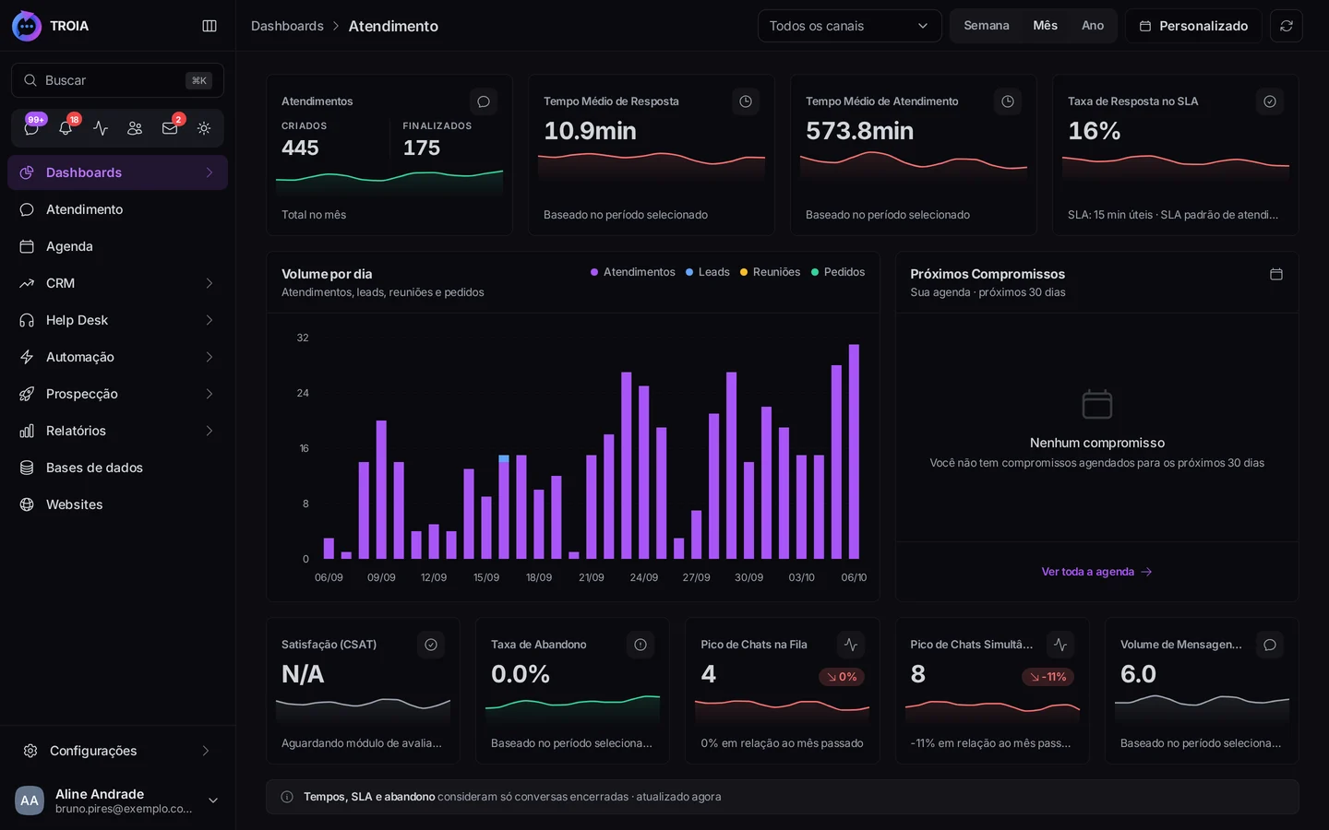The image size is (1329, 830).
Task: Click check icon on Taxa de Resposta no SLA
Action: click(1270, 101)
